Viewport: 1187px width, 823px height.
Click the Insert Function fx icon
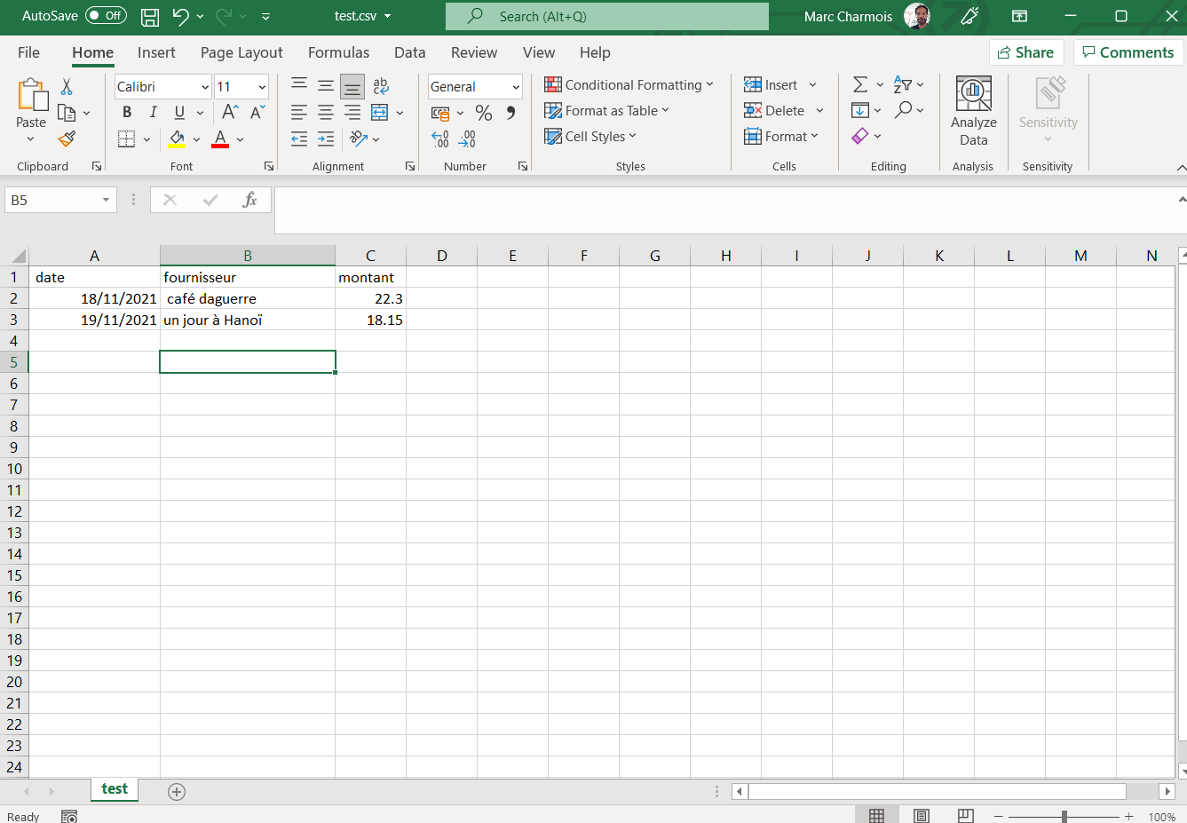[x=250, y=200]
